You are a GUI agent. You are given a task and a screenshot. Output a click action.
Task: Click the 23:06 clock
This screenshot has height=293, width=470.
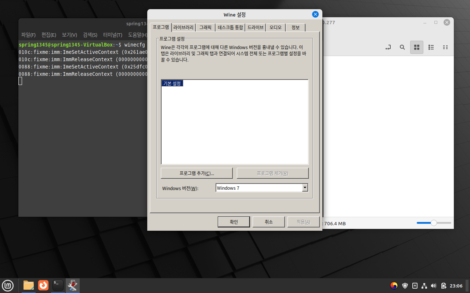pyautogui.click(x=456, y=285)
